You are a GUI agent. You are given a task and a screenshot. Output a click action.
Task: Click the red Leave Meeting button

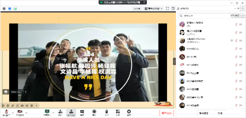[166, 113]
